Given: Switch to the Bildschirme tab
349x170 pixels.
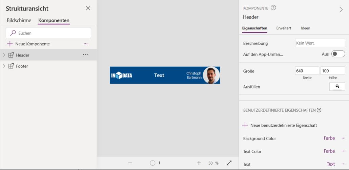Looking at the screenshot, I should [19, 20].
